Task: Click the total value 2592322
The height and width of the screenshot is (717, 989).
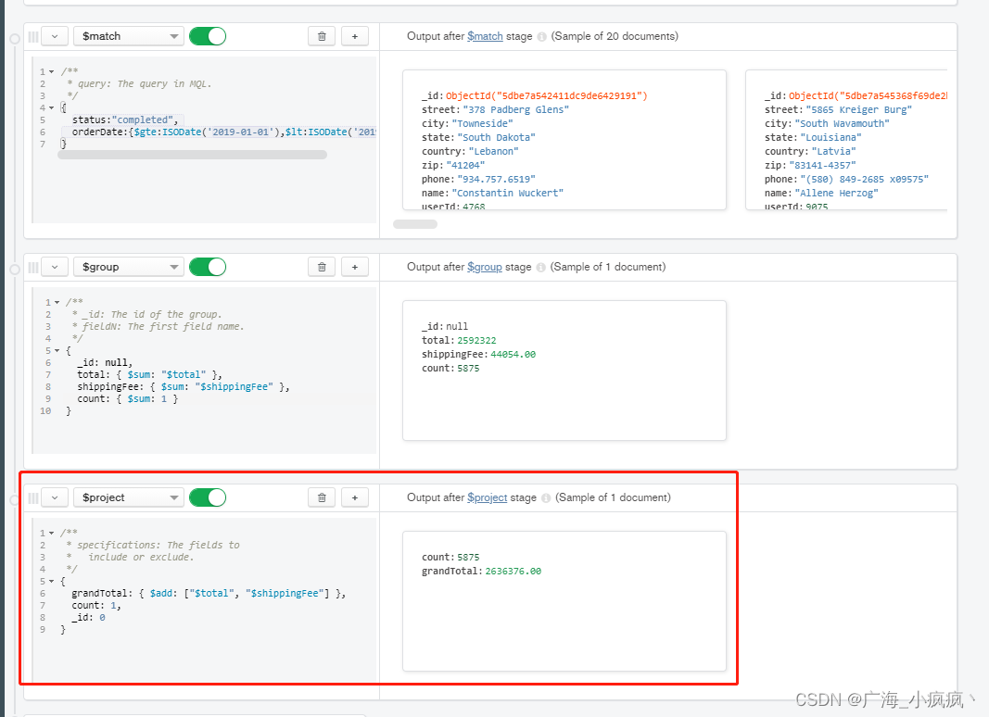Action: click(476, 341)
